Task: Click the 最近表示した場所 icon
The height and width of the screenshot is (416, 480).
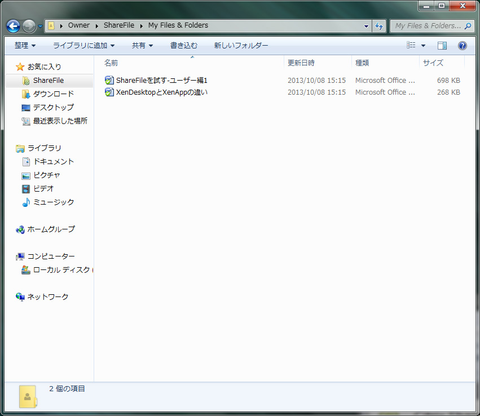Action: tap(26, 121)
